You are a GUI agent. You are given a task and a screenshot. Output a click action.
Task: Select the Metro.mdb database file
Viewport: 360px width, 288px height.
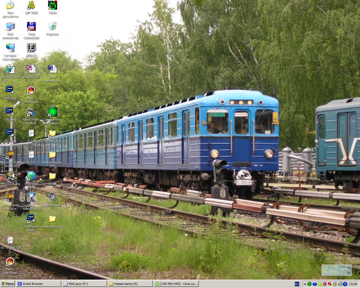[31, 70]
